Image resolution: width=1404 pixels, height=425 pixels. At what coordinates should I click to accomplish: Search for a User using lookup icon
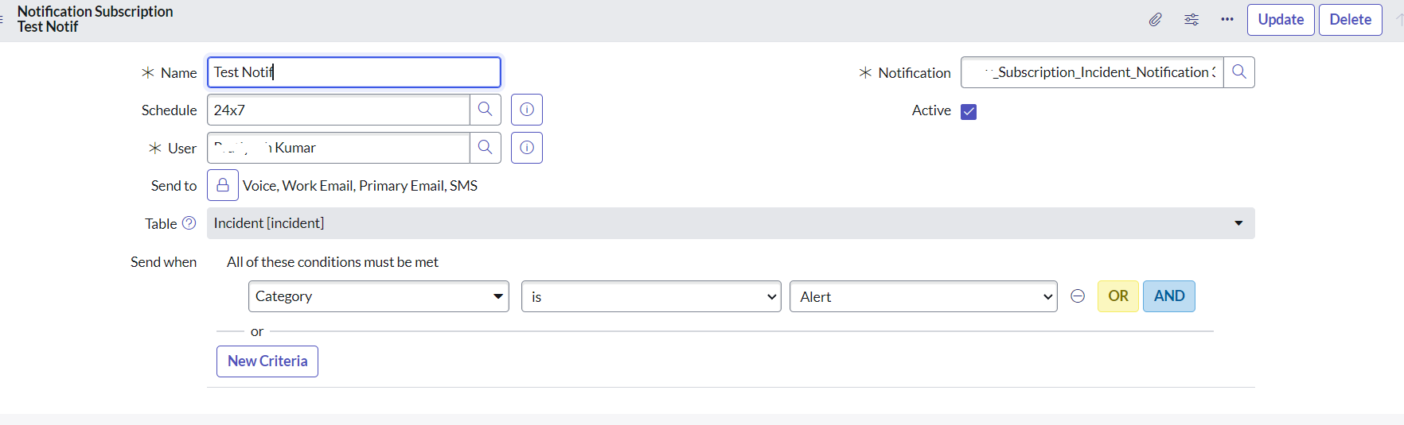point(486,148)
